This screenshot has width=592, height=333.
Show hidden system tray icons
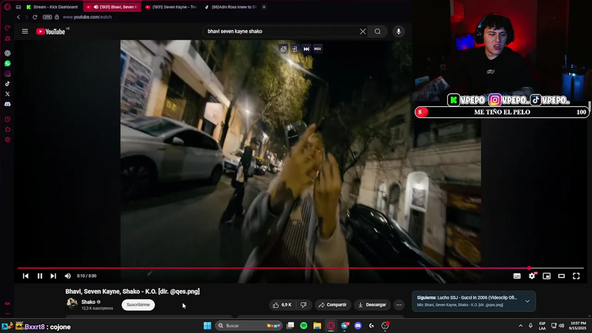click(x=520, y=326)
